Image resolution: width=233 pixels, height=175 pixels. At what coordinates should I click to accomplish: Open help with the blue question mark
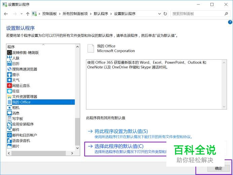click(230, 22)
